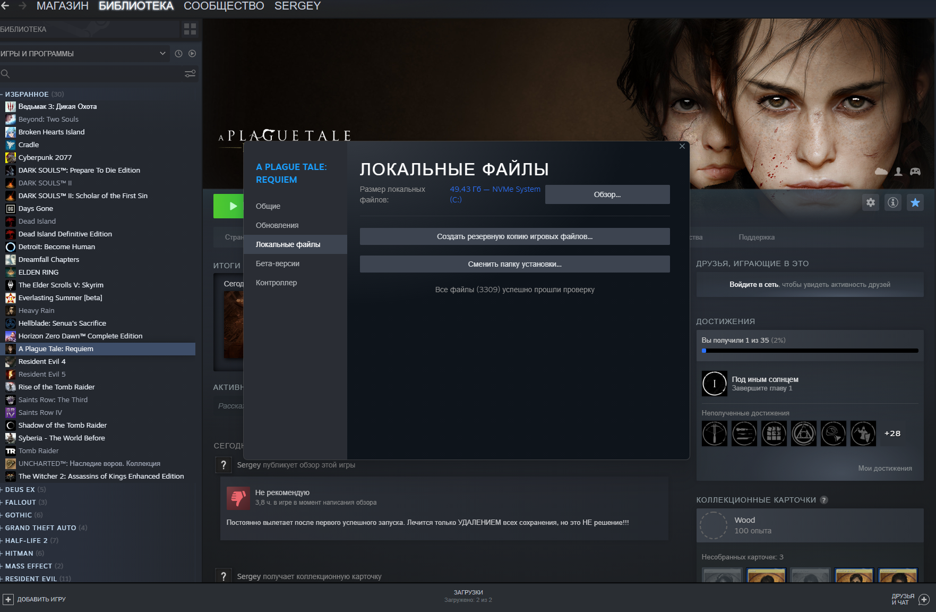Open 'Мои достижения' link
Screen dimensions: 936x612
(x=885, y=469)
